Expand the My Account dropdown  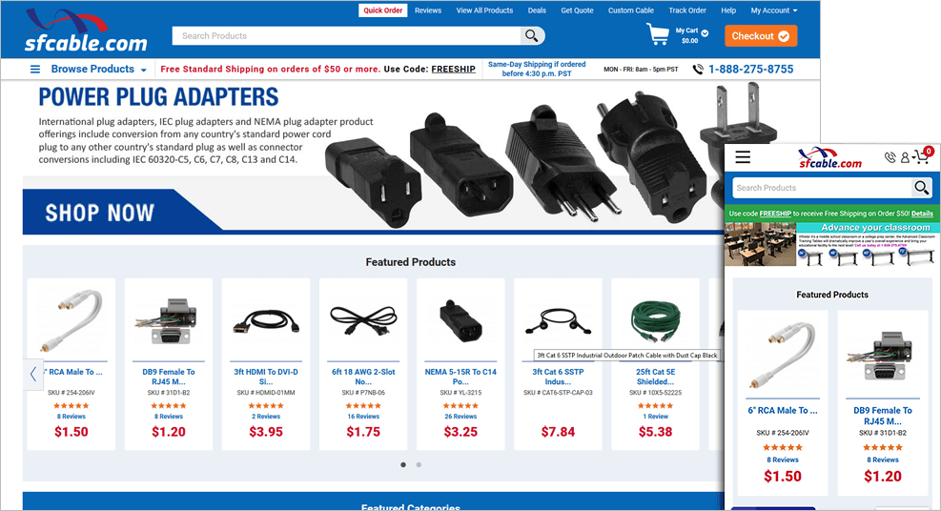773,10
